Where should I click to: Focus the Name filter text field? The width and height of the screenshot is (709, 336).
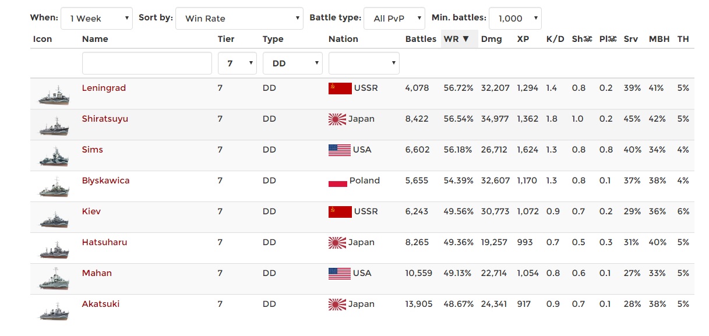coord(147,63)
